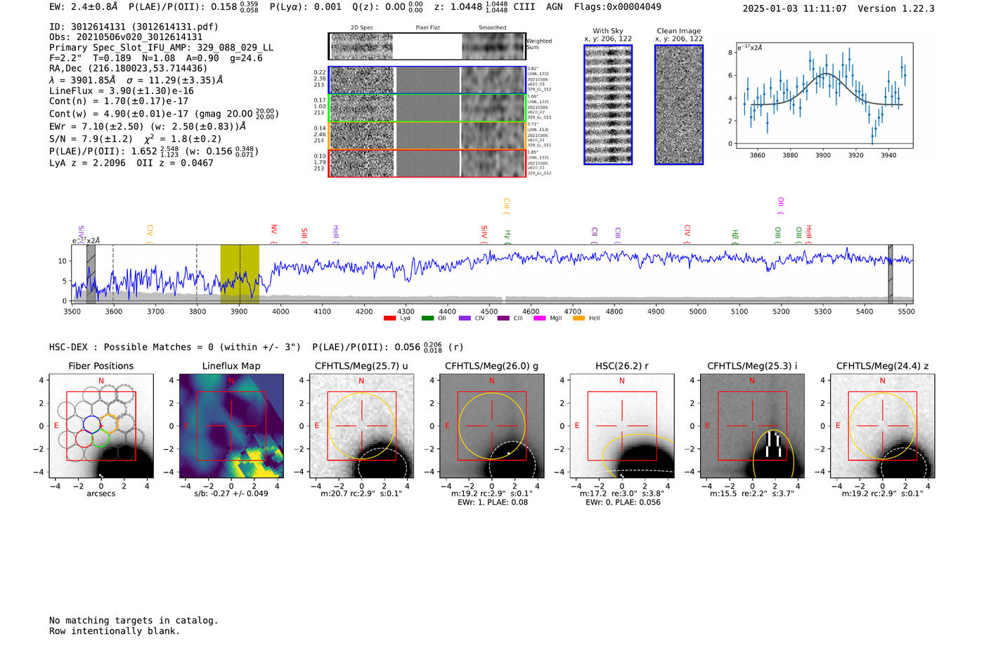Click the Hβ line marker above spectrum
This screenshot has height=669, width=984.
tap(735, 237)
